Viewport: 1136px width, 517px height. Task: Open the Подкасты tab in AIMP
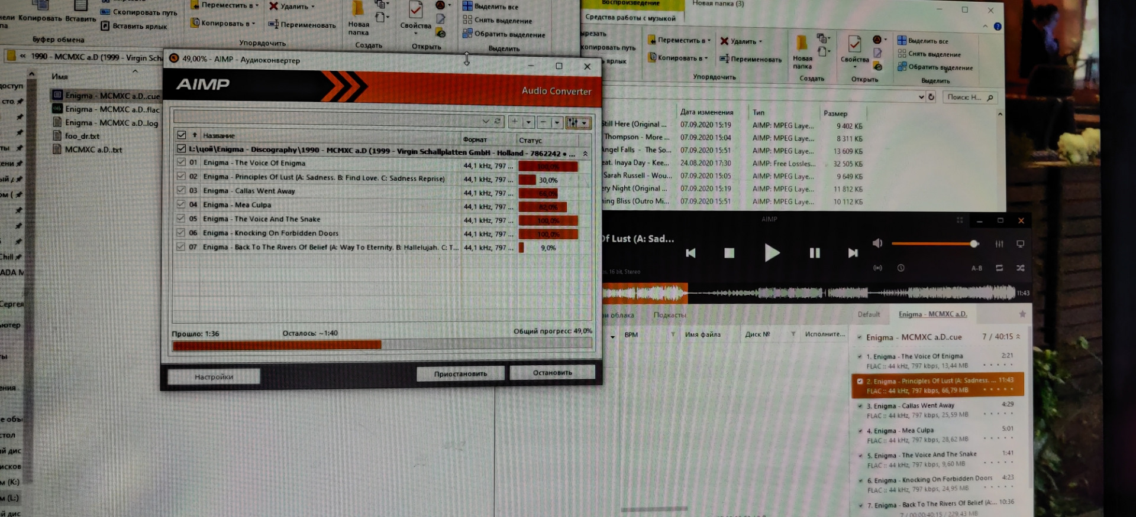(670, 315)
